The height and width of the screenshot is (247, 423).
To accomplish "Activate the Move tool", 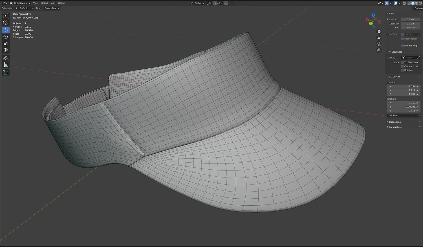I will point(6,30).
